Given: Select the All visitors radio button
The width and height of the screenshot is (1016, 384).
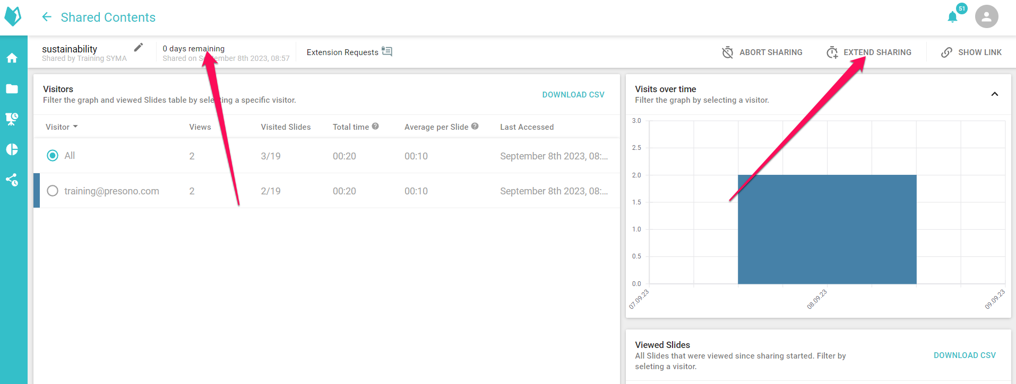Looking at the screenshot, I should pos(53,156).
